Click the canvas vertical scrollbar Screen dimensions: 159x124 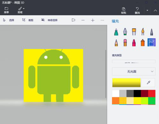(x=106, y=74)
